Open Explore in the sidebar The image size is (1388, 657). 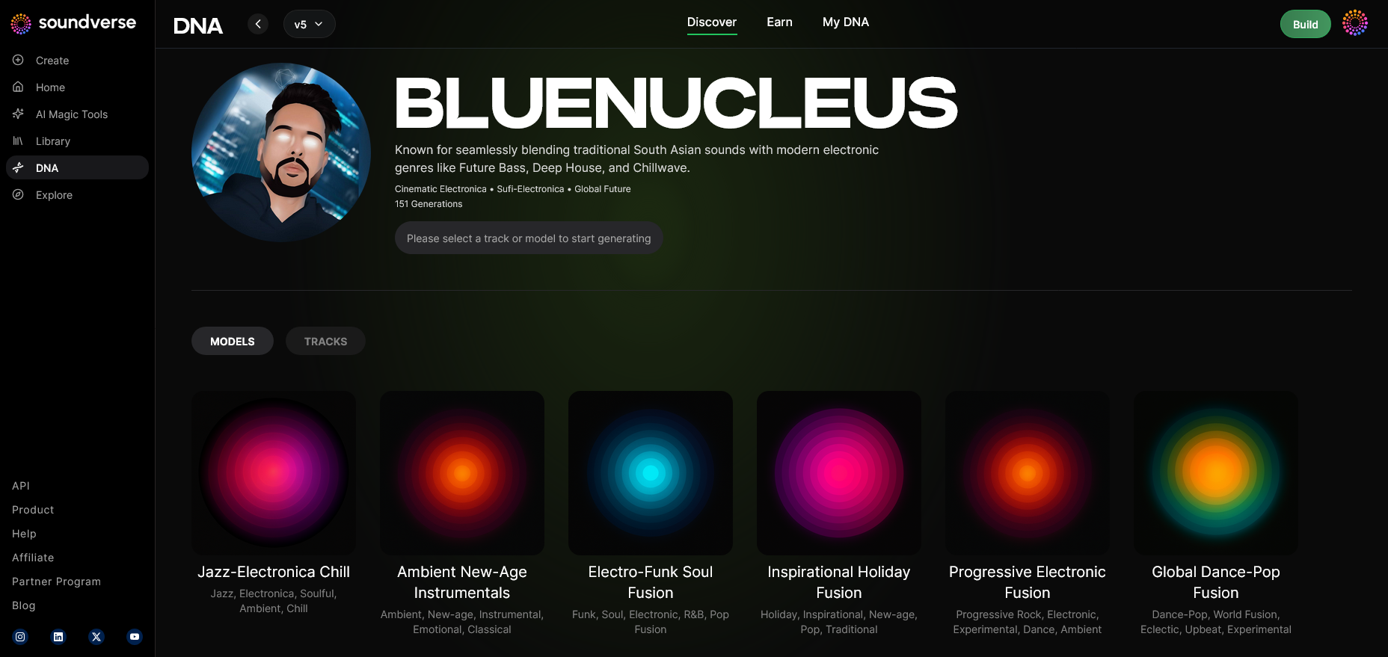54,195
